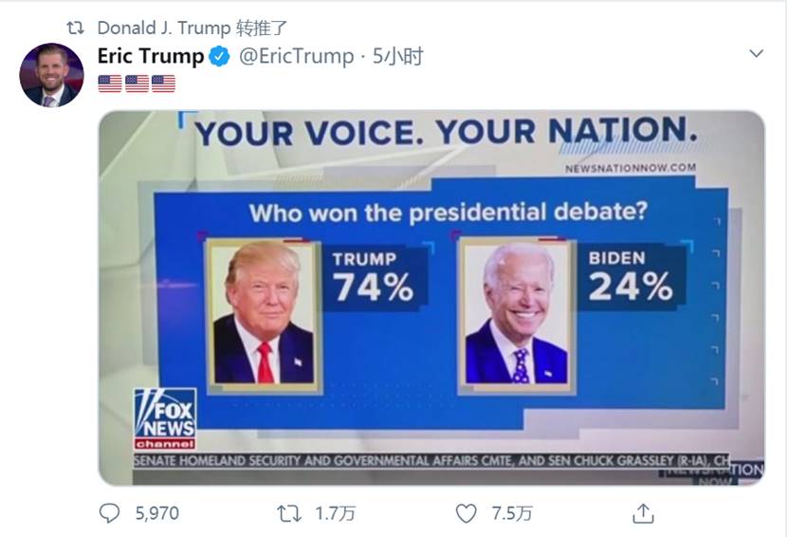The width and height of the screenshot is (788, 537).
Task: Click the US flag emojis under the name
Action: (137, 83)
